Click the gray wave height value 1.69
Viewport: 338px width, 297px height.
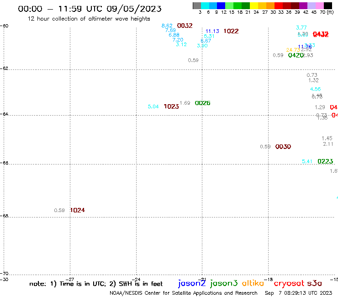(x=185, y=103)
